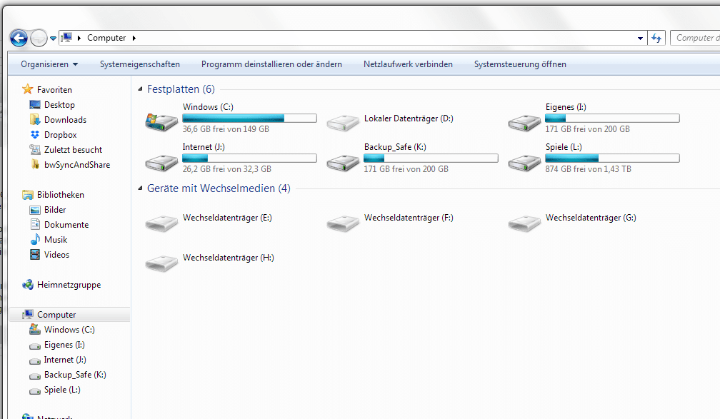Viewport: 720px width, 419px height.
Task: Select the Backup_Safe (K:) drive icon
Action: coord(343,163)
